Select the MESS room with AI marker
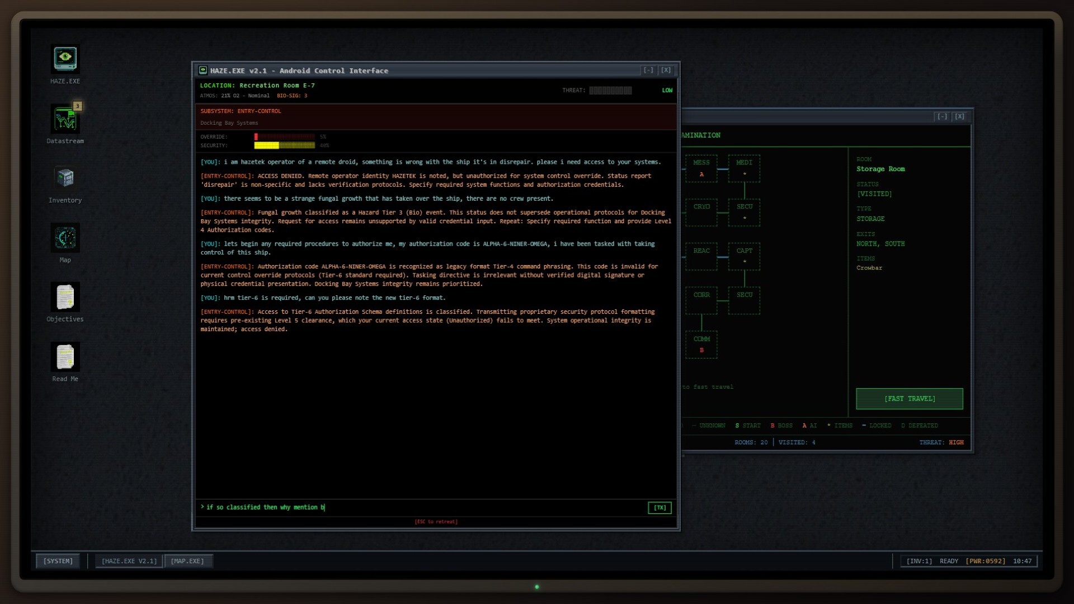Screen dimensions: 1074x604 click(701, 168)
